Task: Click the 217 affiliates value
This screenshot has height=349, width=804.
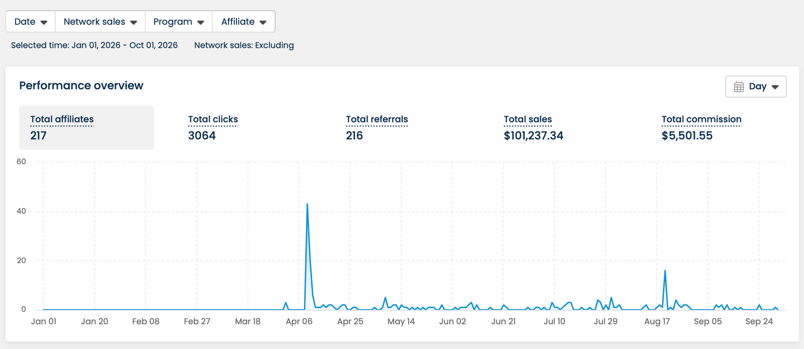Action: click(38, 136)
